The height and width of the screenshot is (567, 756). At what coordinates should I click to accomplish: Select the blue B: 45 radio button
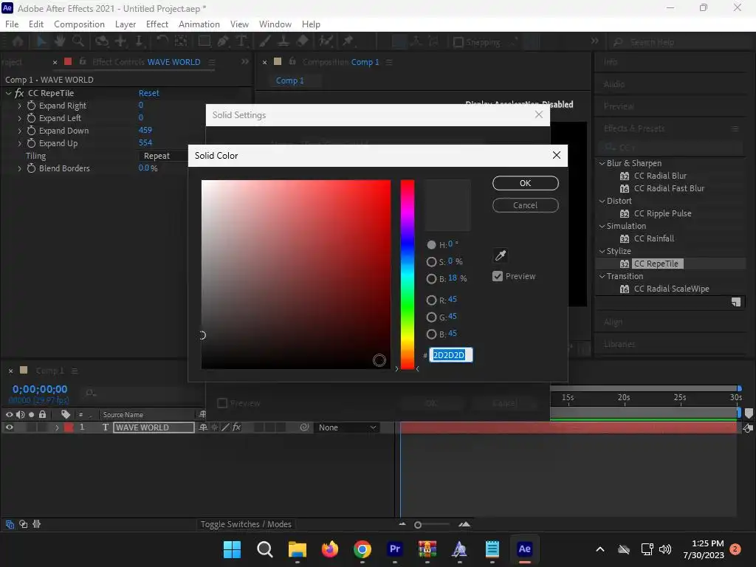point(431,334)
